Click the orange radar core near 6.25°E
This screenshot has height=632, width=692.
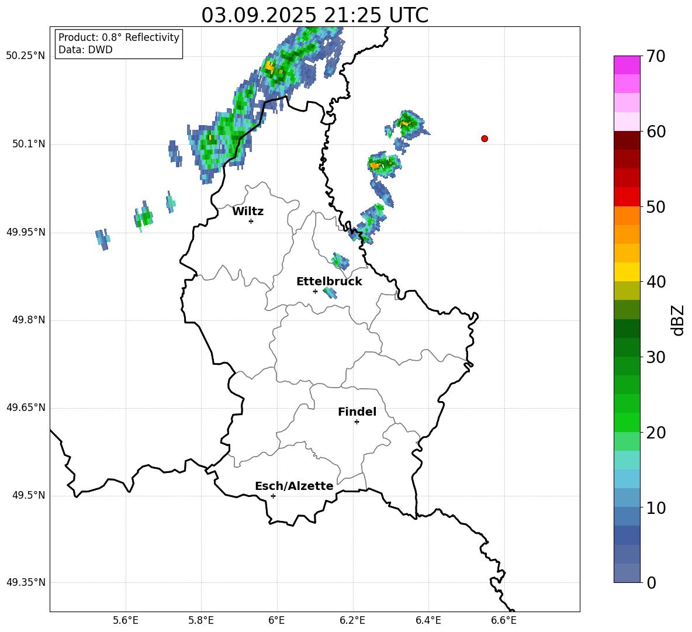click(375, 165)
